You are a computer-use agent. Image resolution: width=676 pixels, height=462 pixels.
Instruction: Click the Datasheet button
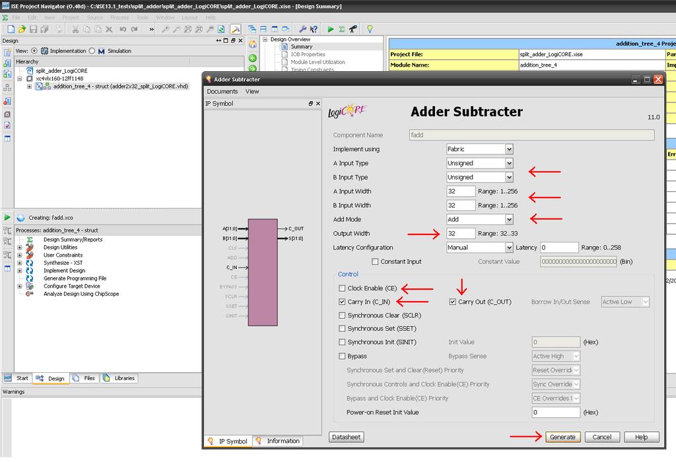coord(346,437)
